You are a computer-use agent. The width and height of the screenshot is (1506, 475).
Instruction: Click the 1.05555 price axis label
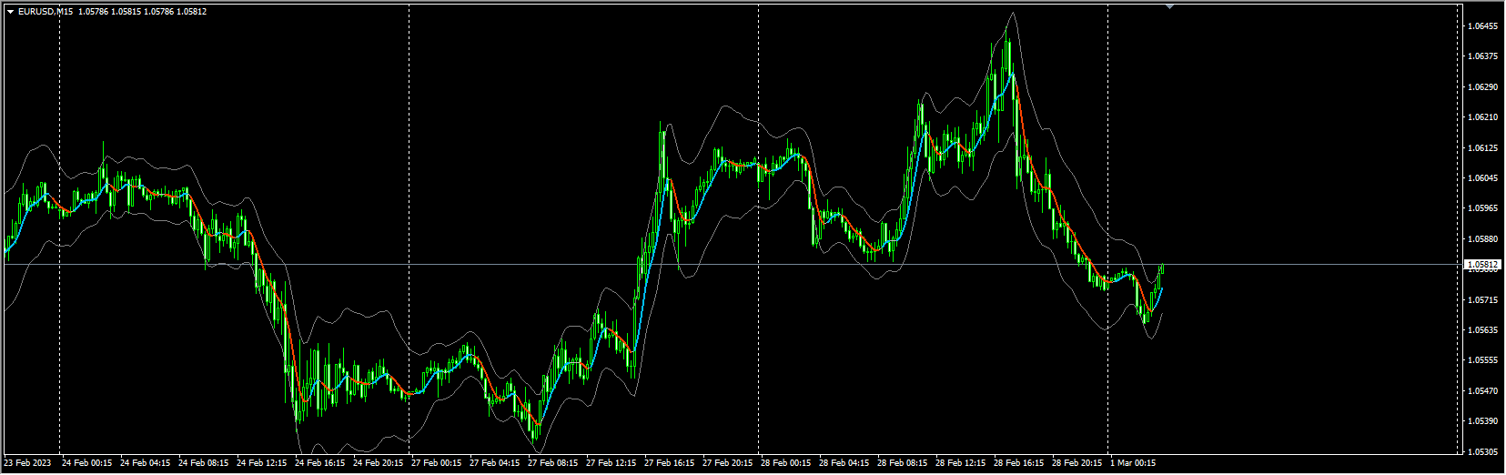(1482, 360)
